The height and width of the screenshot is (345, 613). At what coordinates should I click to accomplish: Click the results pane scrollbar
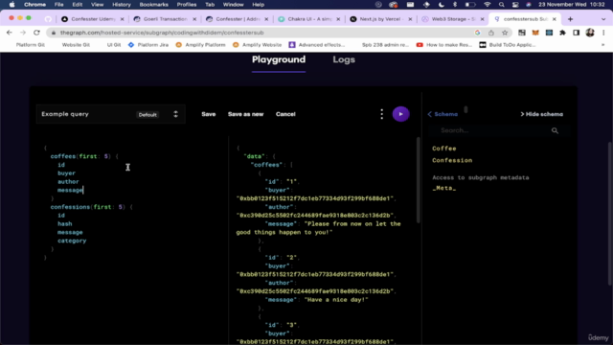pyautogui.click(x=418, y=180)
